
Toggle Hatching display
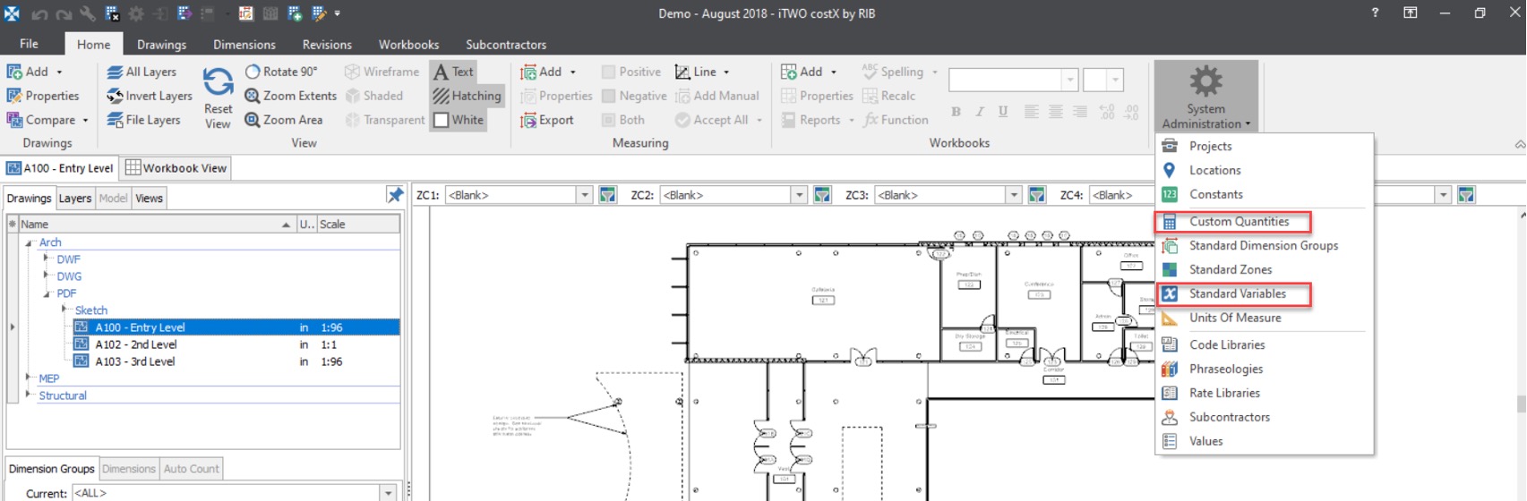468,96
